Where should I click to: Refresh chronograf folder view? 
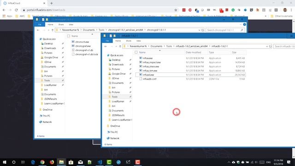(203, 30)
